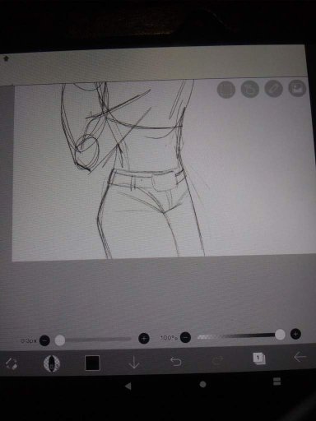Collapse the toolbar with the down arrow
Viewport: 316px width, 421px height.
[134, 362]
